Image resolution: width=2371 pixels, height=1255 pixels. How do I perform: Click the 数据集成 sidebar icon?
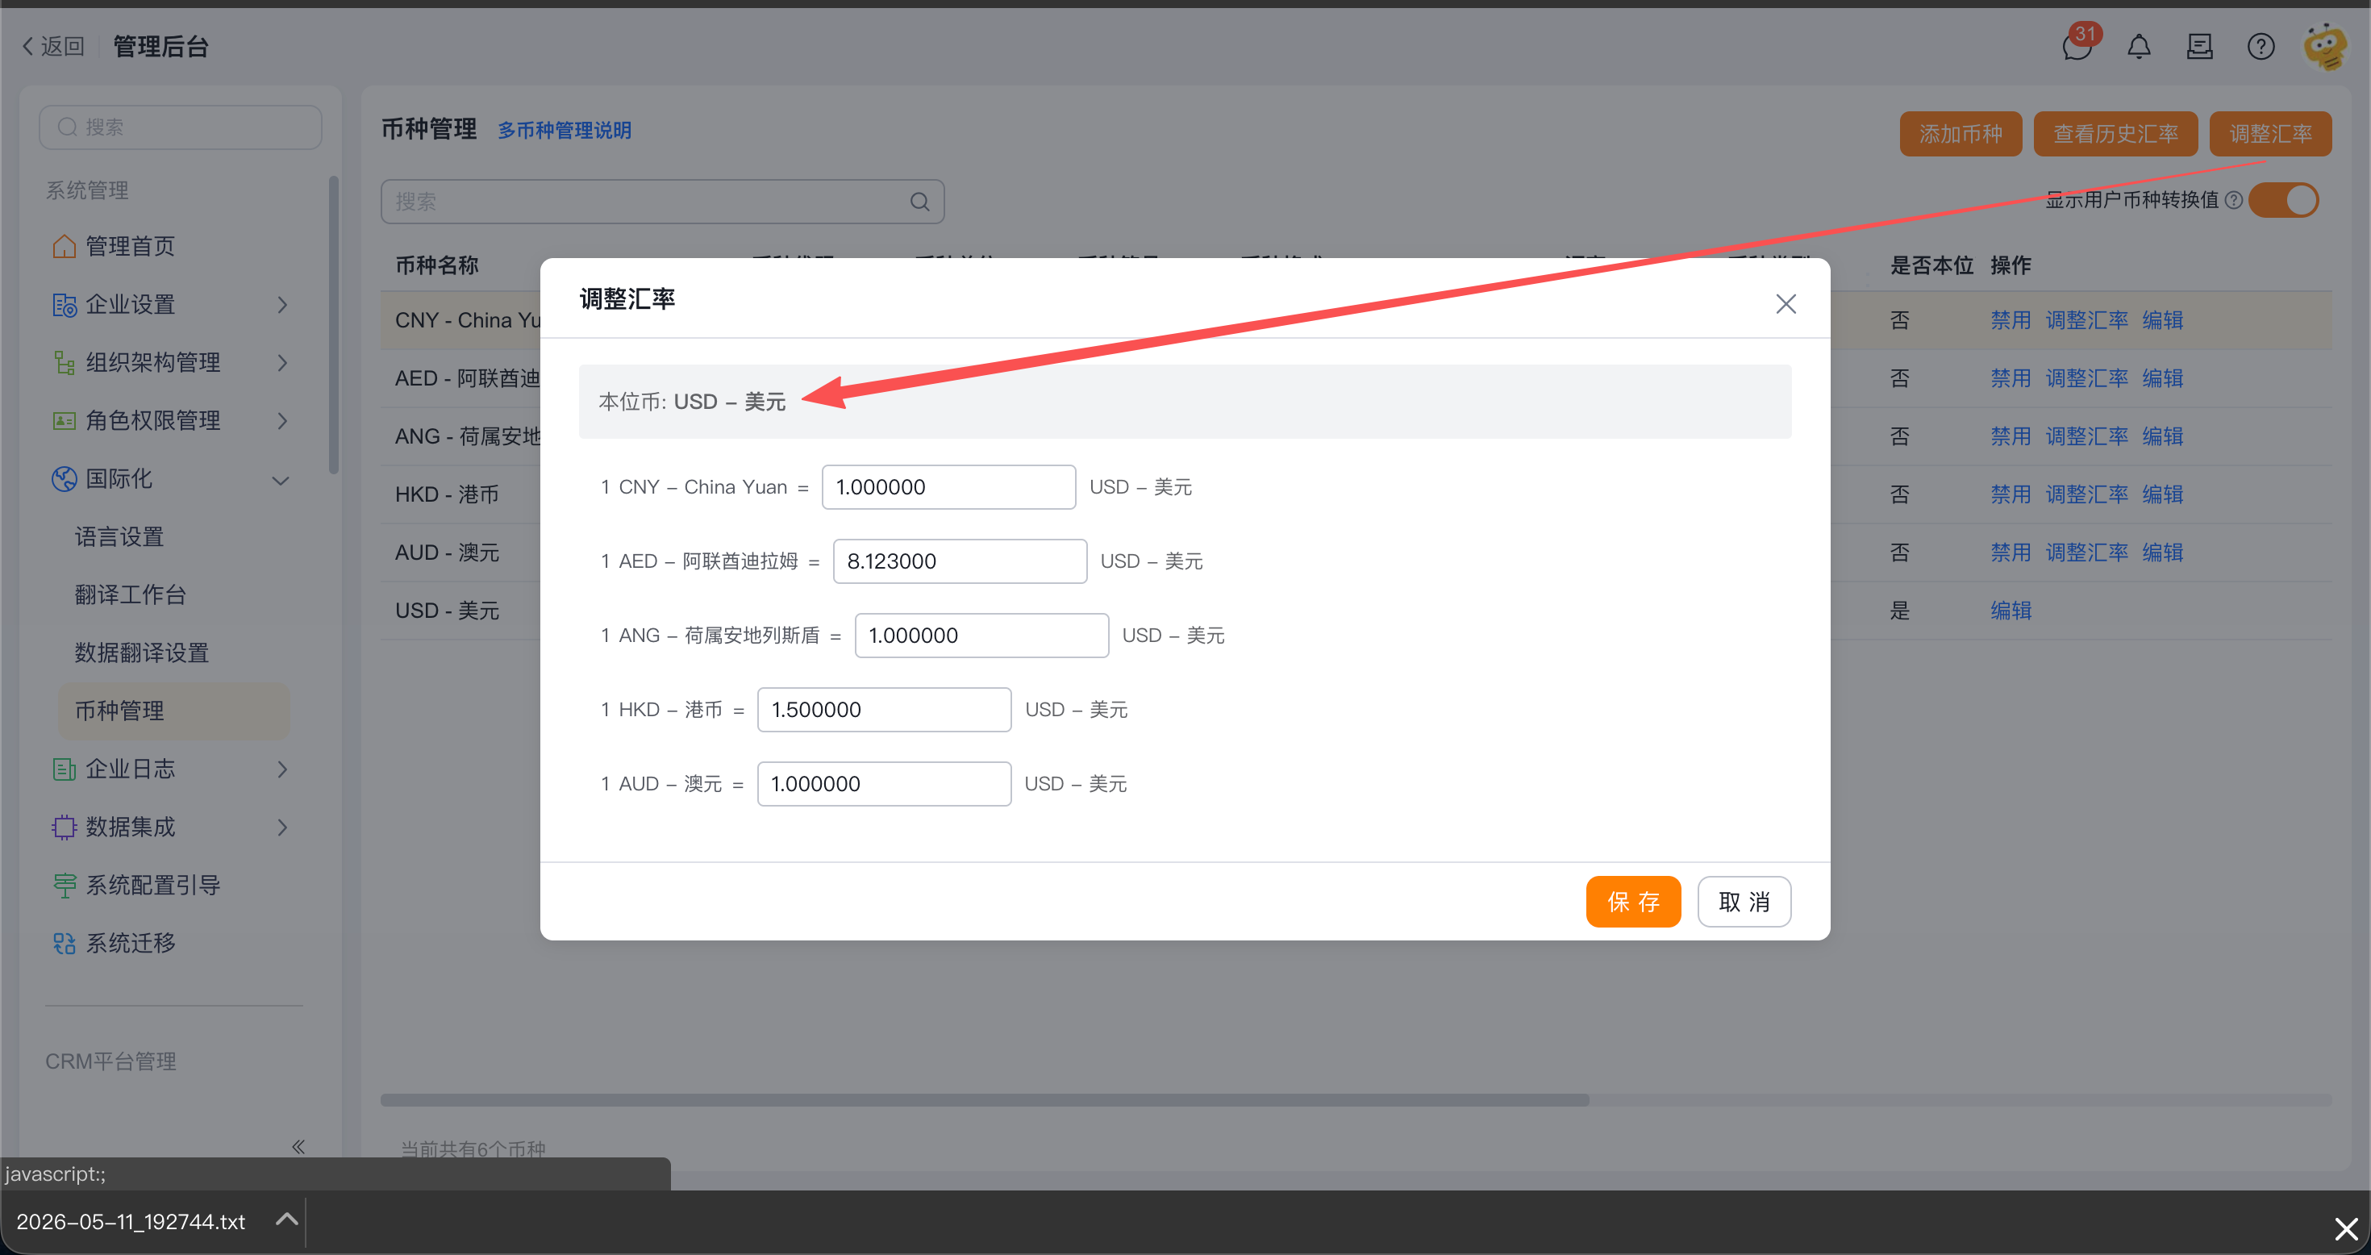pyautogui.click(x=64, y=826)
